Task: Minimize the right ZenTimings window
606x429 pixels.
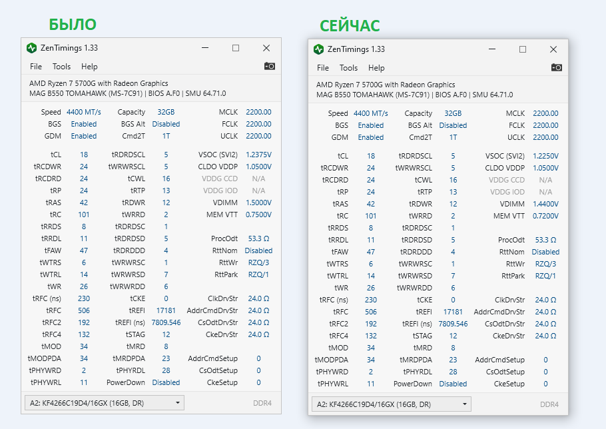Action: point(492,49)
